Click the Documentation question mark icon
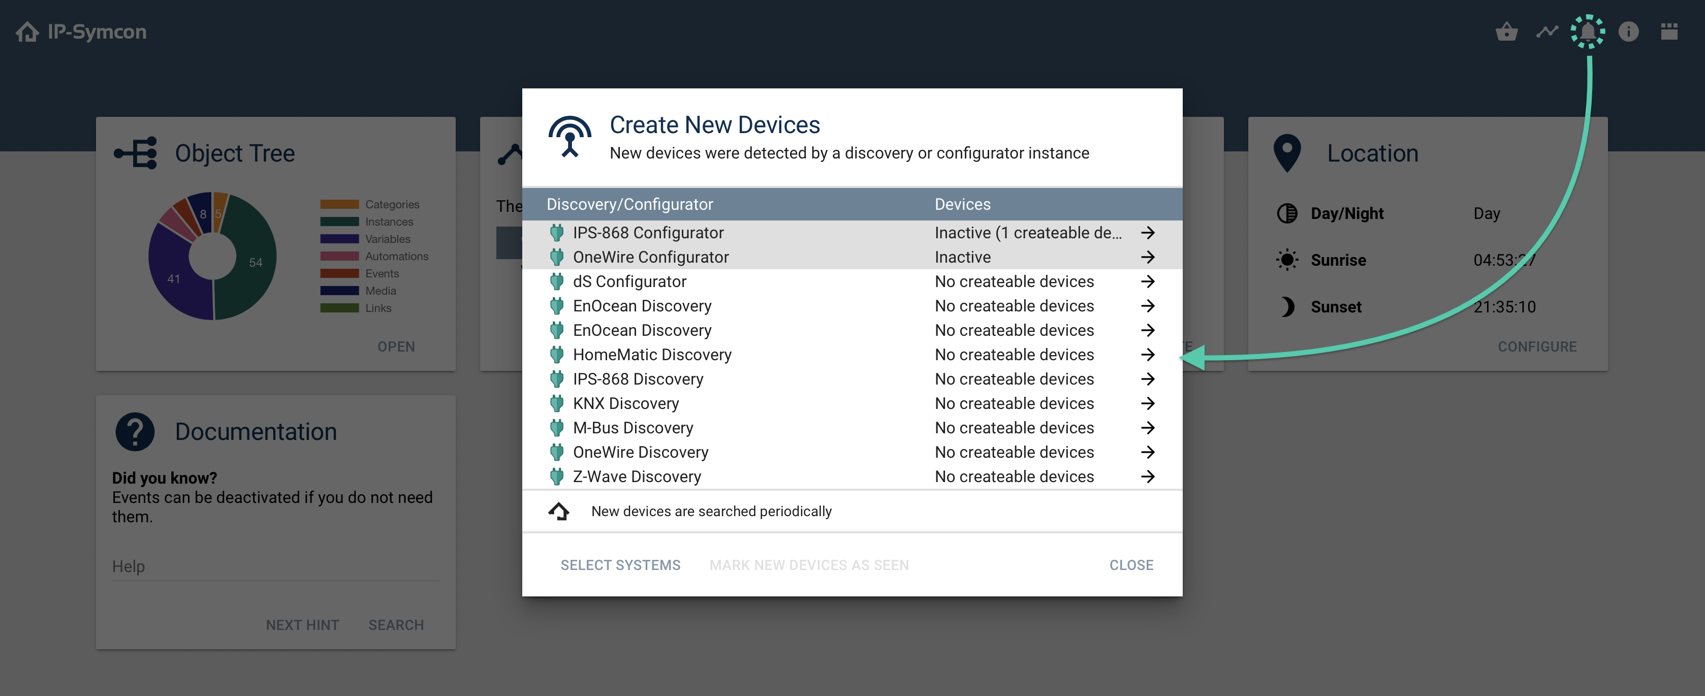 point(136,431)
